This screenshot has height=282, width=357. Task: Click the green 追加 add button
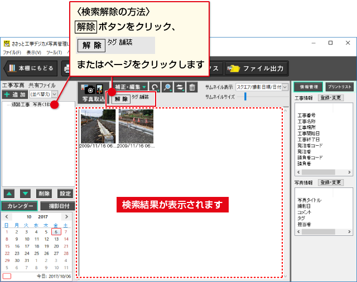(x=15, y=95)
